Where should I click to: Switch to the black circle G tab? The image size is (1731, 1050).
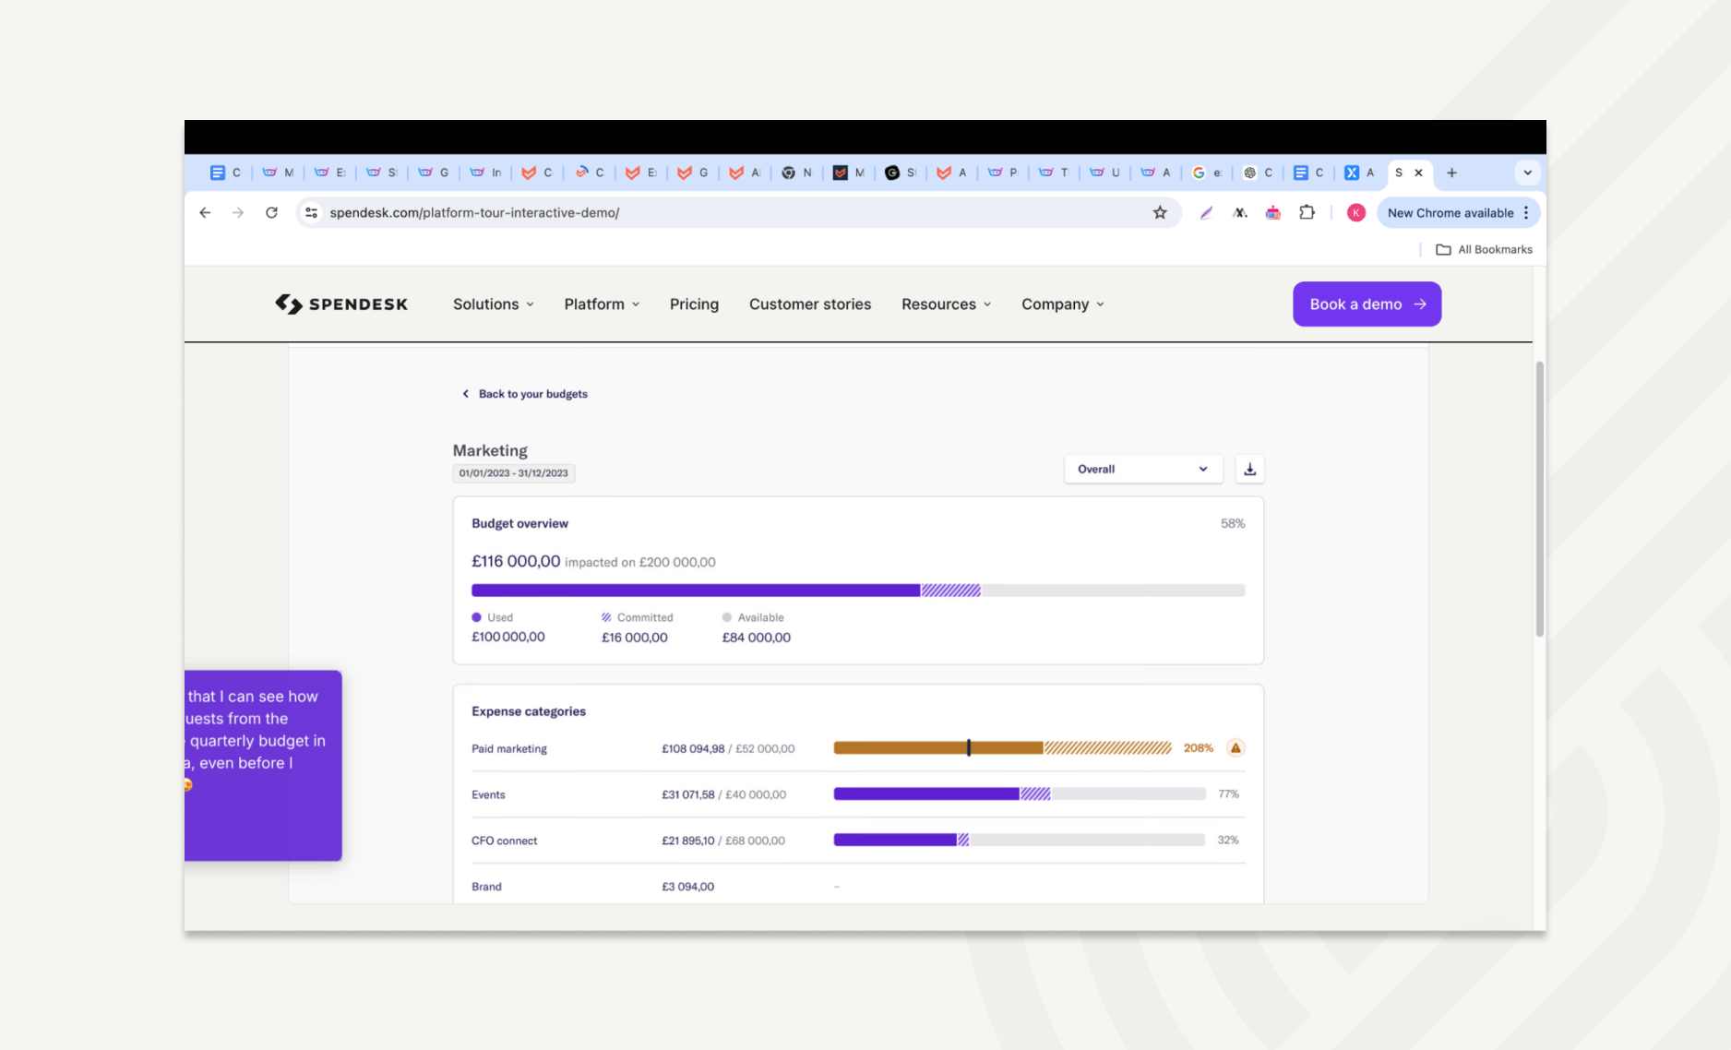(x=900, y=173)
